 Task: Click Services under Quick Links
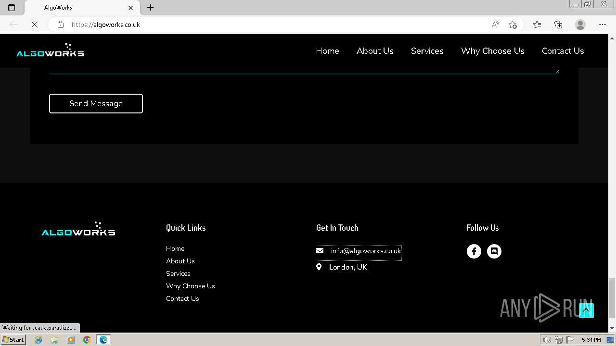coord(178,273)
